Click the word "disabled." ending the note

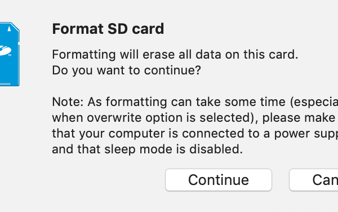[216, 149]
